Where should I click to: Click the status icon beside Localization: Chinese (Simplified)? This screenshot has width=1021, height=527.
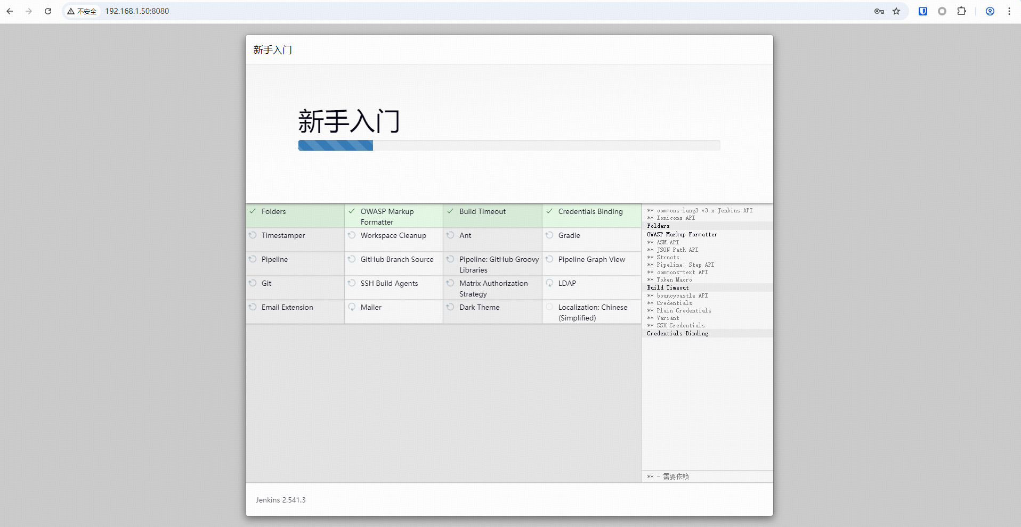[x=549, y=307]
